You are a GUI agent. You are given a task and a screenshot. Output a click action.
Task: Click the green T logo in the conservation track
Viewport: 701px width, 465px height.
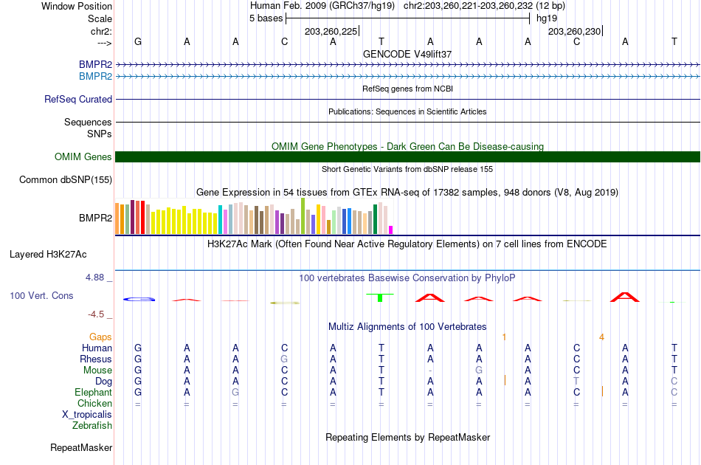(x=380, y=297)
